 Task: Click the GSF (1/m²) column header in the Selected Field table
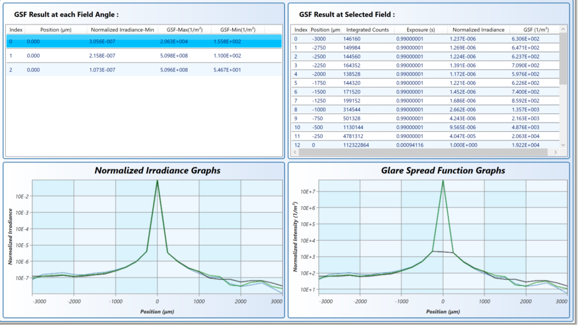[x=536, y=30]
